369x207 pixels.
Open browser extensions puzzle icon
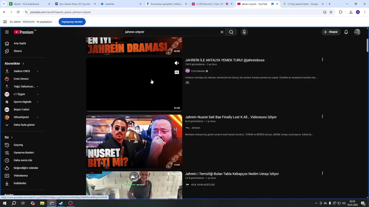tap(341, 12)
